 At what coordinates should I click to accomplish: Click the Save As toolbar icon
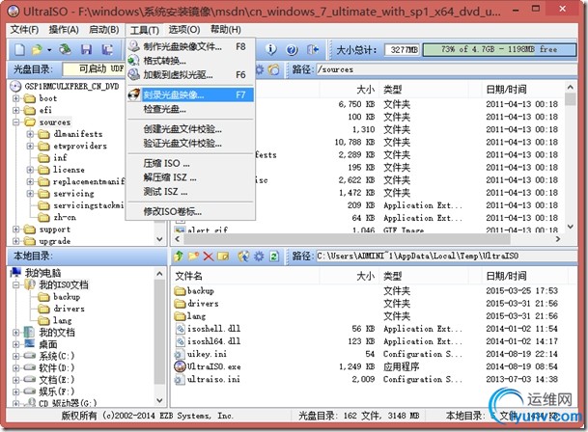click(107, 49)
